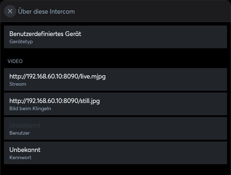Click the "Benutzerdefiniertes Gerät" value text
This screenshot has width=231, height=175.
pyautogui.click(x=45, y=34)
